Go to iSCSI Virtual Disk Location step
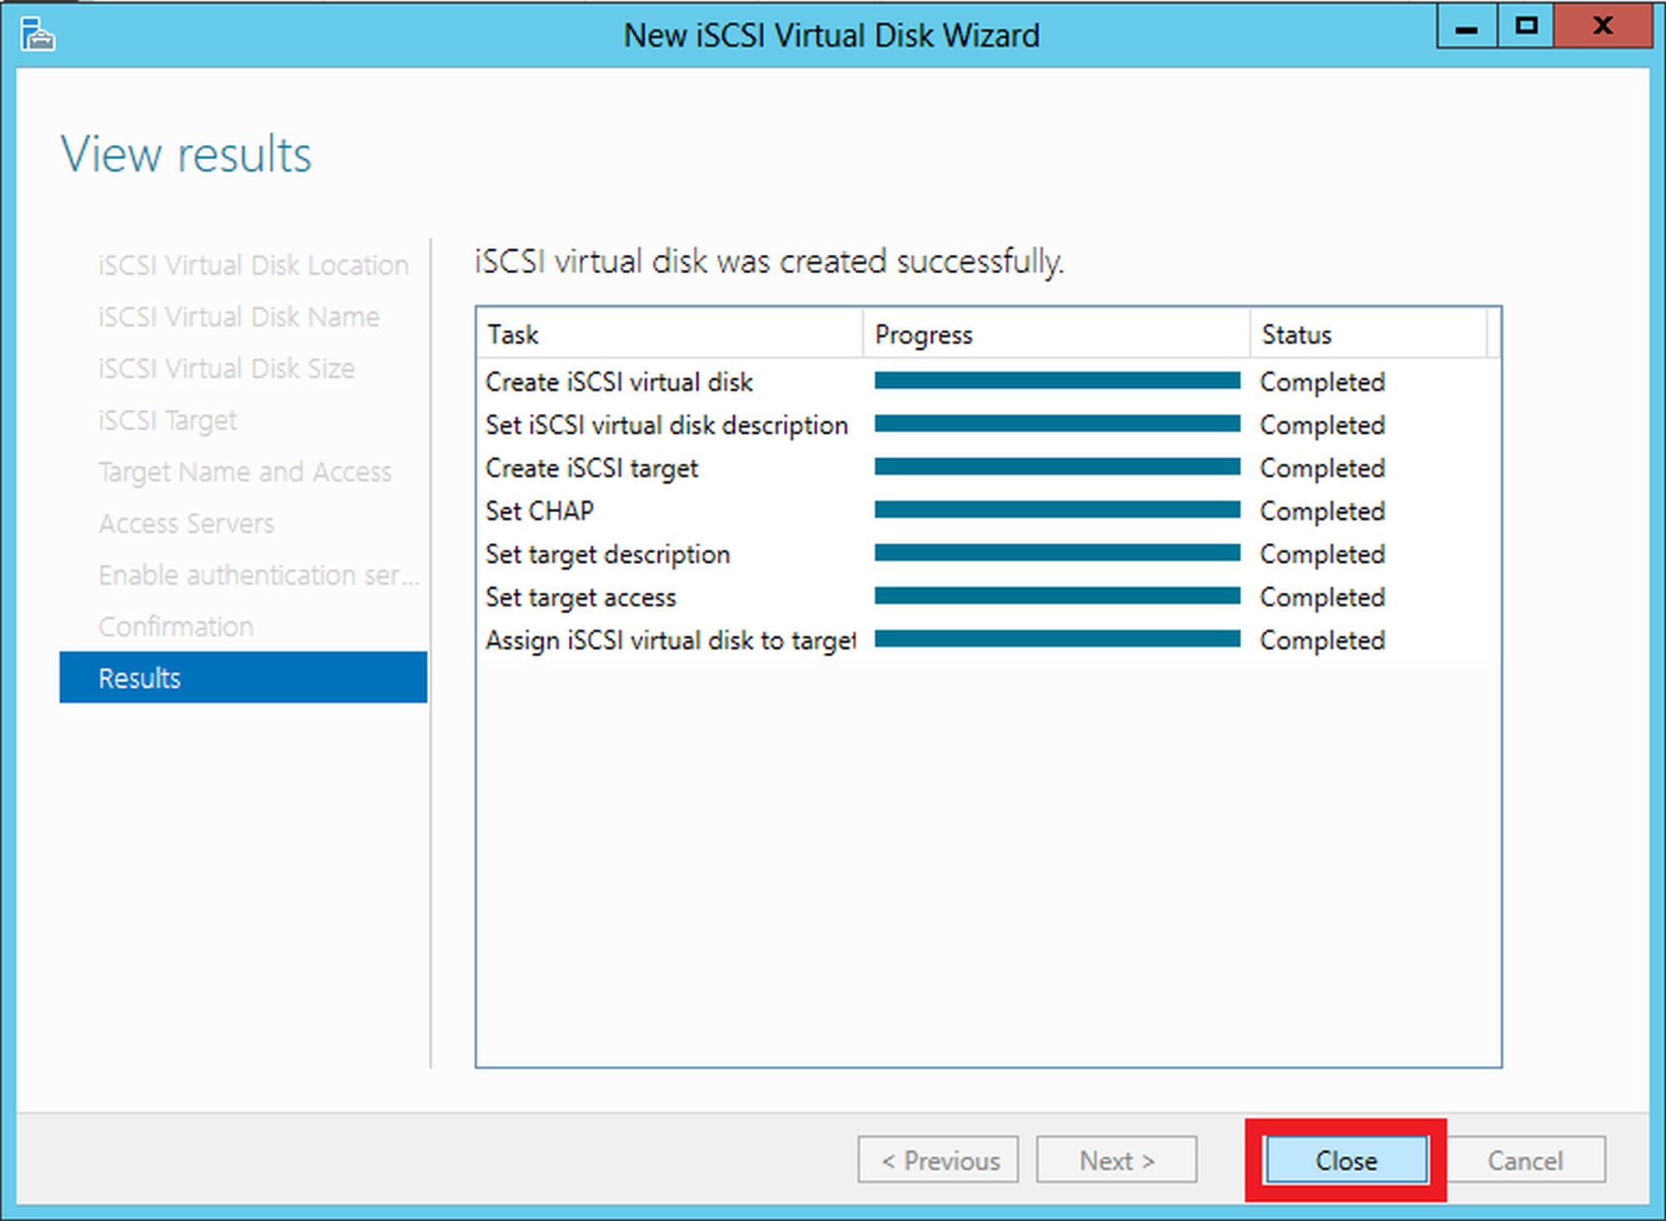1666x1221 pixels. (253, 265)
